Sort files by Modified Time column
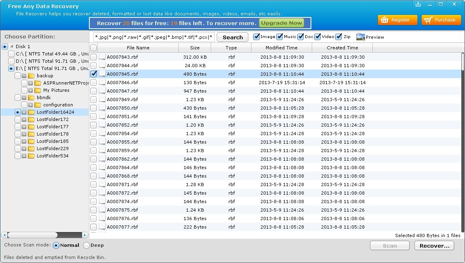465x263 pixels. point(281,47)
